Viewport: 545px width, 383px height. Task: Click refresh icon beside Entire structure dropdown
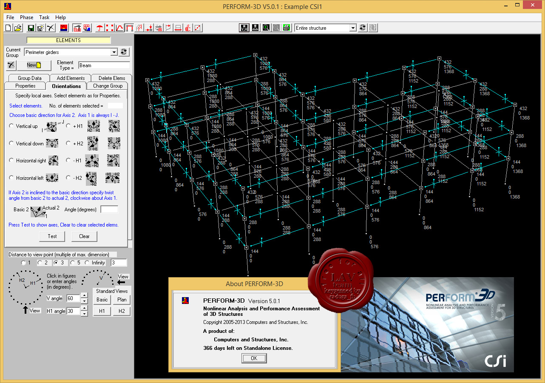362,28
